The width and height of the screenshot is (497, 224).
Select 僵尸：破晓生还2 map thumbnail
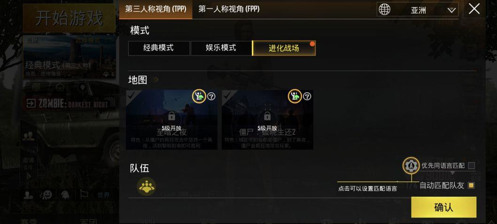[267, 120]
